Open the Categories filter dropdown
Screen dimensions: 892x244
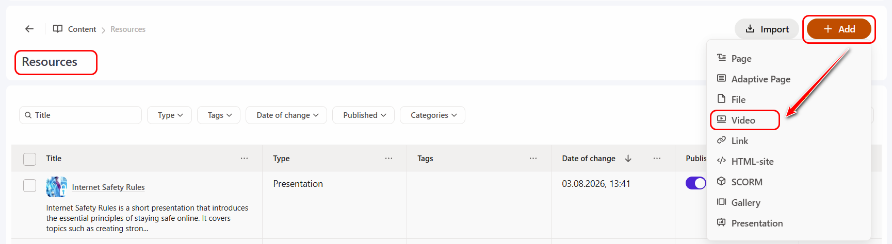pos(432,115)
